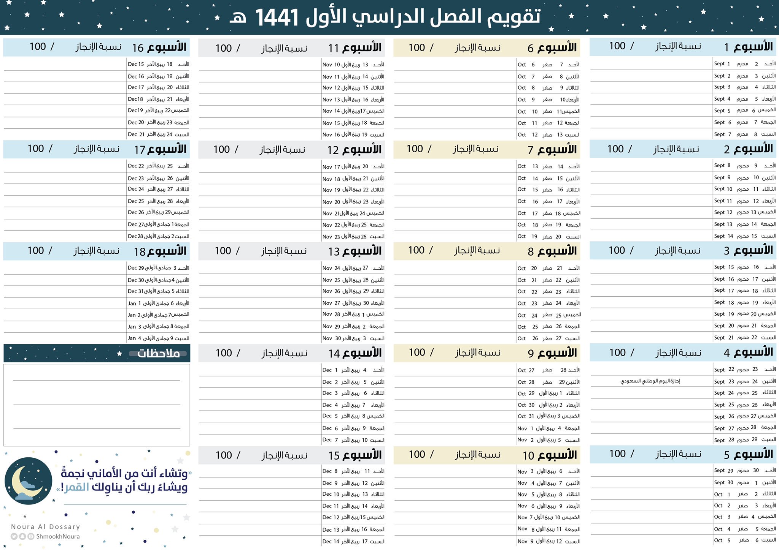Screen dimensions: 779x550
Task: Click the Saudi National Day holiday note
Action: pos(650,381)
